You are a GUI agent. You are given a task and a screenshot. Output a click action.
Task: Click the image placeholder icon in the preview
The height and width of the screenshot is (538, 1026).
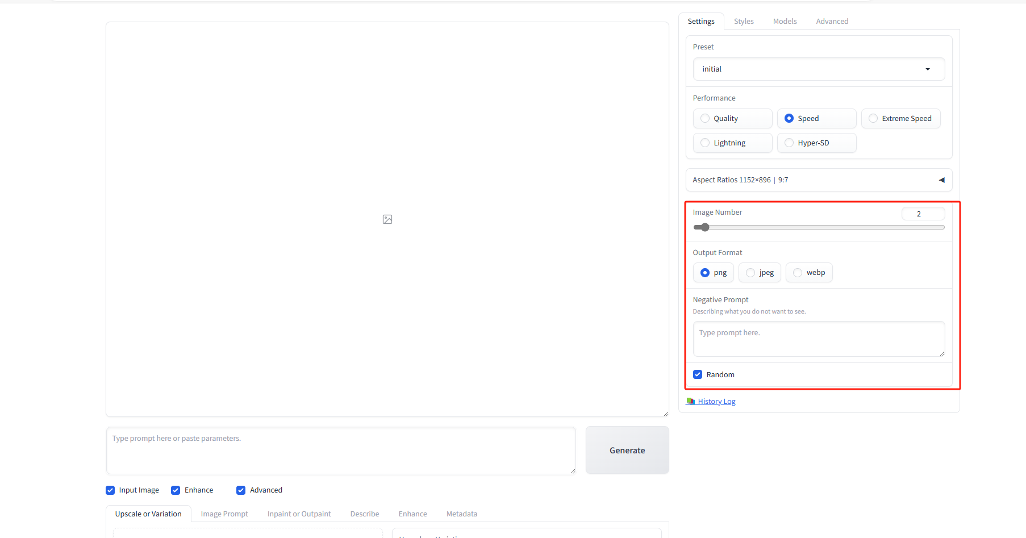click(387, 219)
